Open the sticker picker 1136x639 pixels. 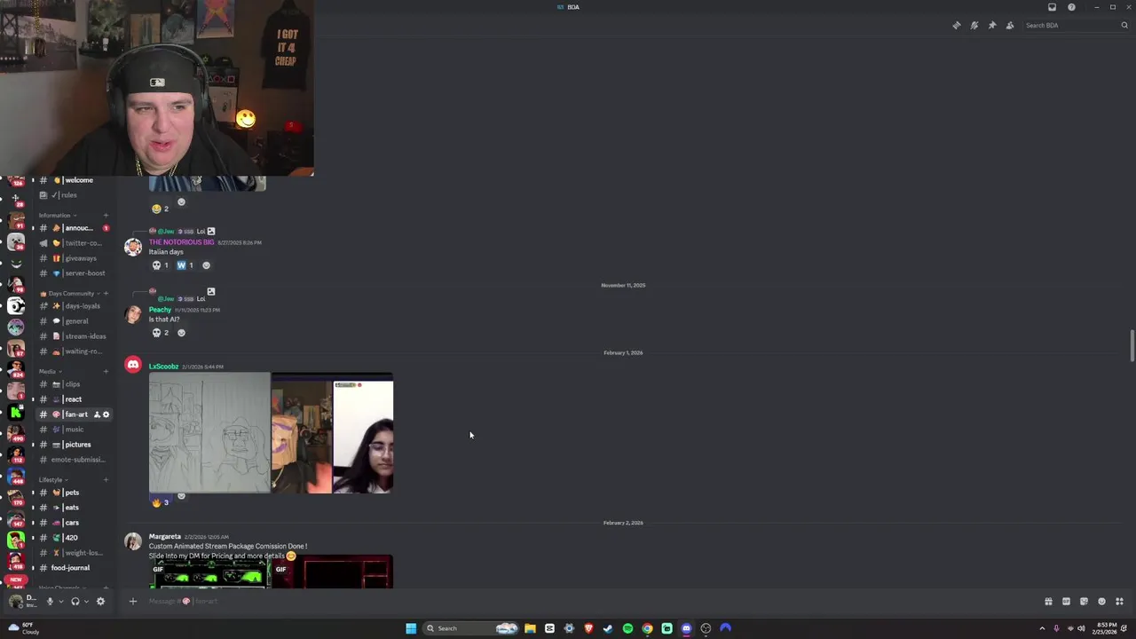tap(1084, 601)
